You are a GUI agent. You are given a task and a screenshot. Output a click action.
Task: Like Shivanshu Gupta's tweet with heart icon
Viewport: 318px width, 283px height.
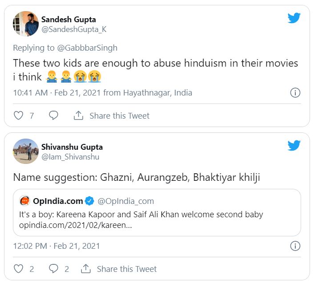[x=18, y=269]
